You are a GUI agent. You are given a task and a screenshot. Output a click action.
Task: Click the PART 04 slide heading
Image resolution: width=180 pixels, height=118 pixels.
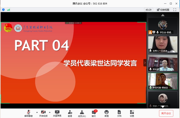point(42,45)
